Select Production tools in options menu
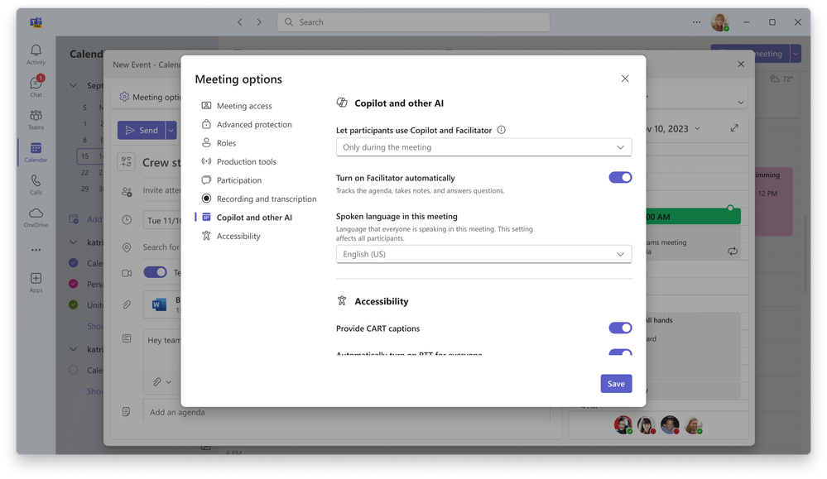 247,161
